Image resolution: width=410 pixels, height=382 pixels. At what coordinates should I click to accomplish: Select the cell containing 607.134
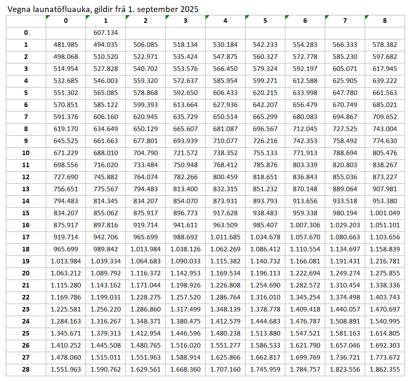pos(106,33)
